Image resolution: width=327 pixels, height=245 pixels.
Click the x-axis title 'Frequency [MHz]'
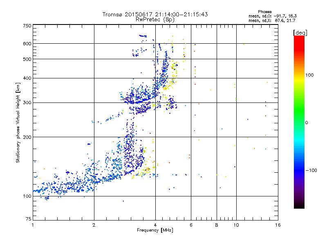(x=155, y=230)
